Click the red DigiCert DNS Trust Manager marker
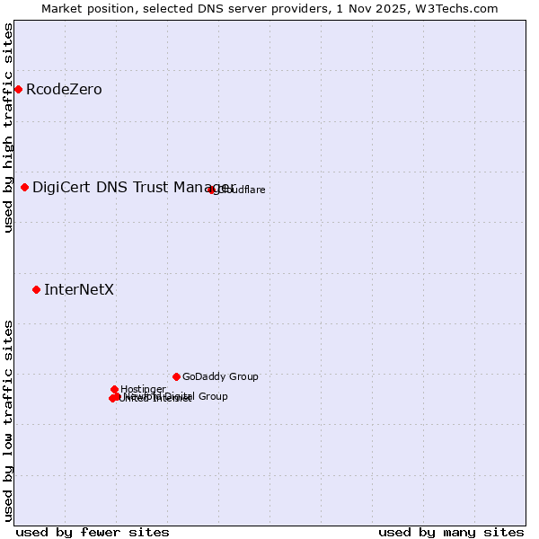Screen dimensions: 539x539 point(24,187)
